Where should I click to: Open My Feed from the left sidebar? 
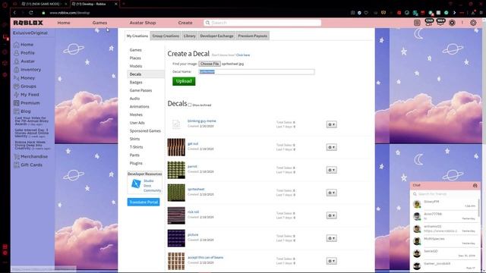[x=27, y=95]
